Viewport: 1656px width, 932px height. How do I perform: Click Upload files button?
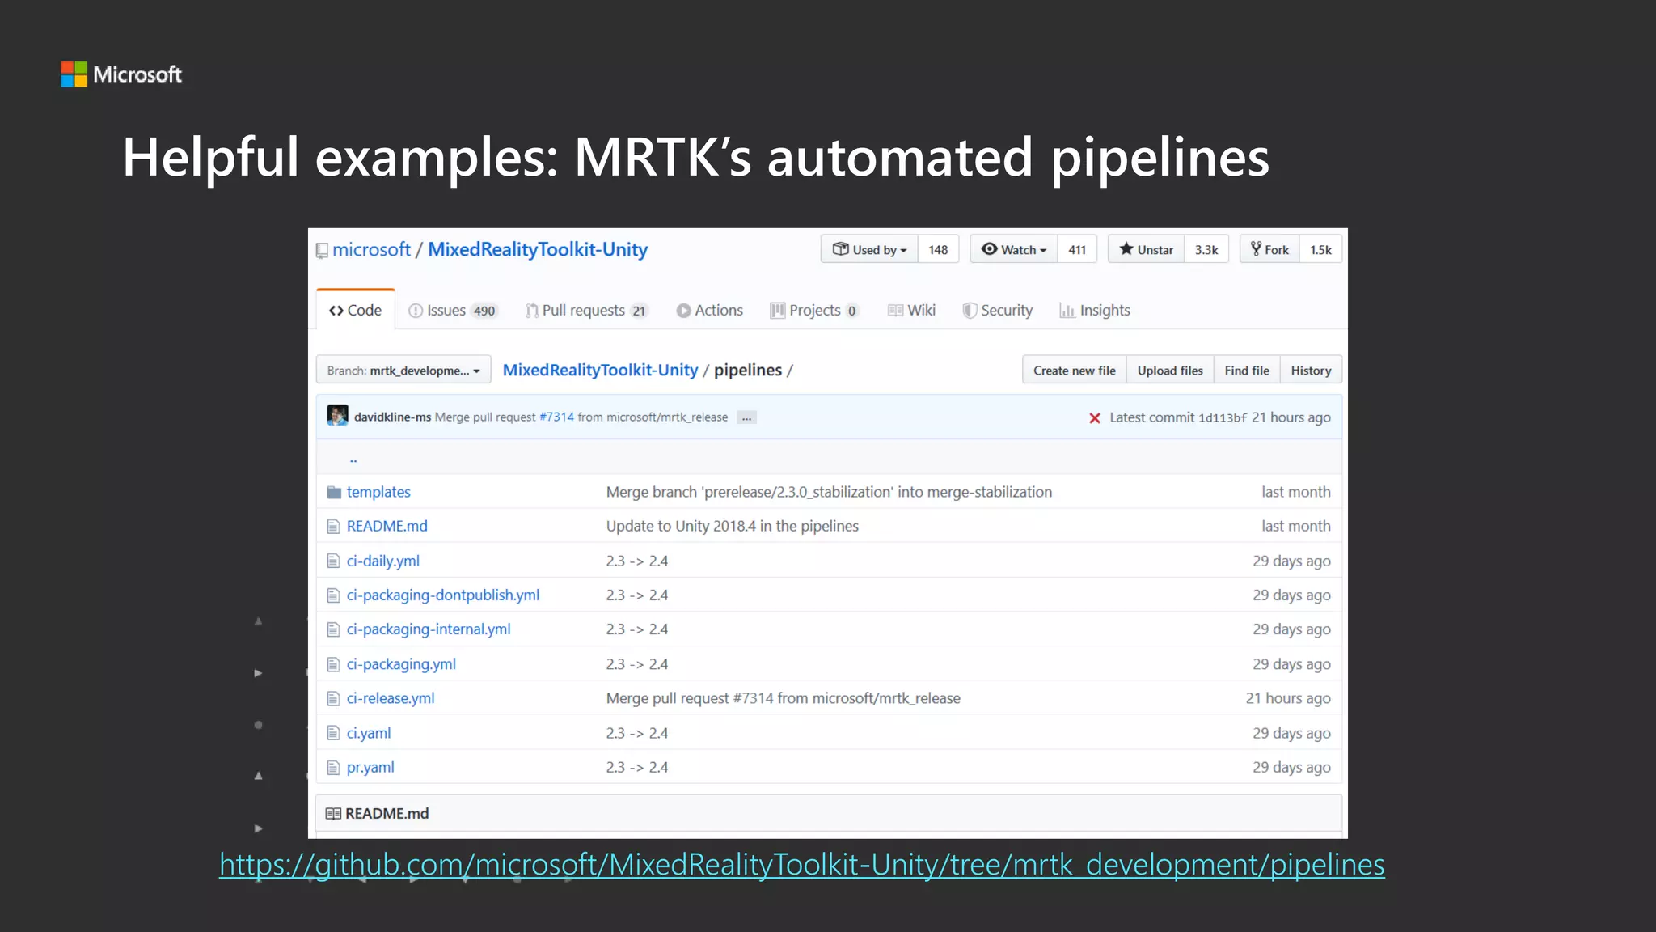click(x=1170, y=370)
